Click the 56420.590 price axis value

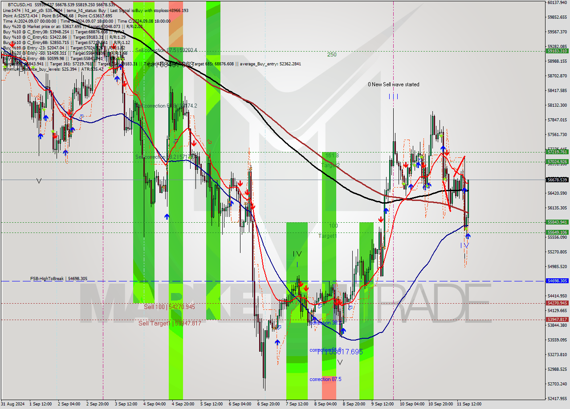557,193
